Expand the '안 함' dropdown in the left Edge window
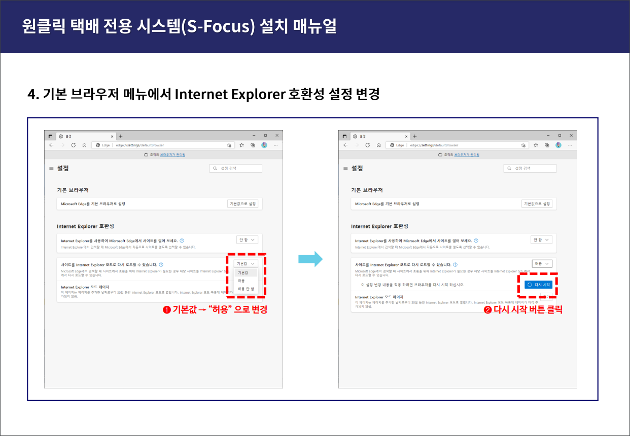Viewport: 630px width, 436px height. (248, 240)
